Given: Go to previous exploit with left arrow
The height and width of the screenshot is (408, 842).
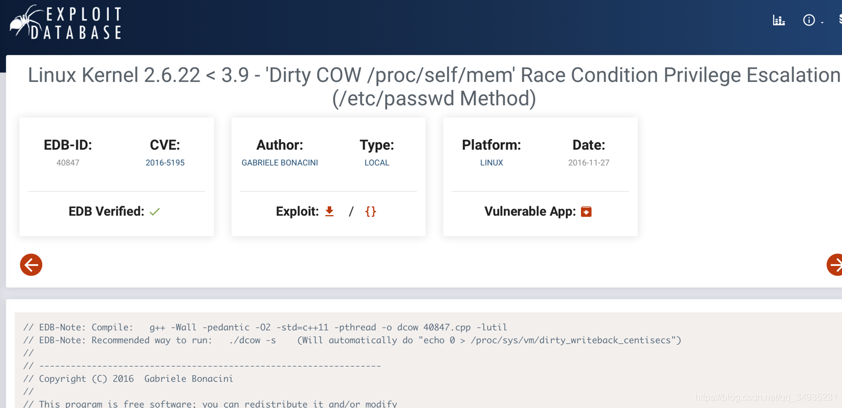Looking at the screenshot, I should coord(31,265).
